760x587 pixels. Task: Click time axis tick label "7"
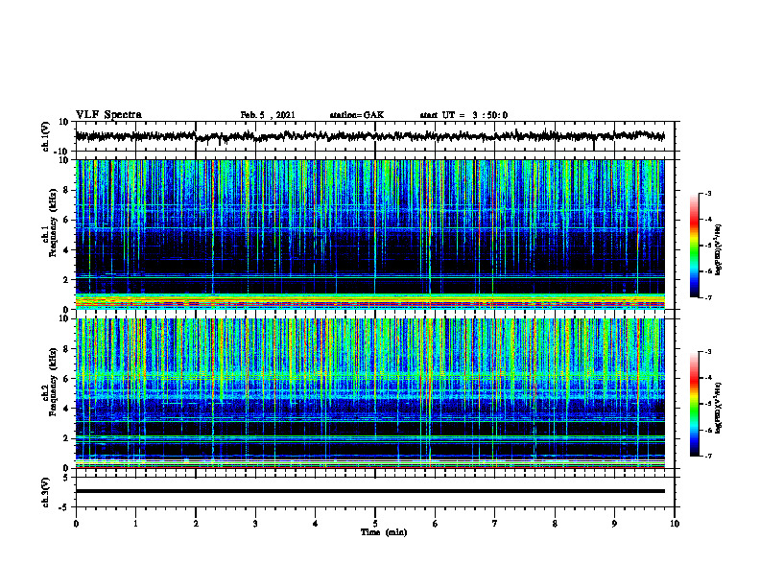point(495,524)
